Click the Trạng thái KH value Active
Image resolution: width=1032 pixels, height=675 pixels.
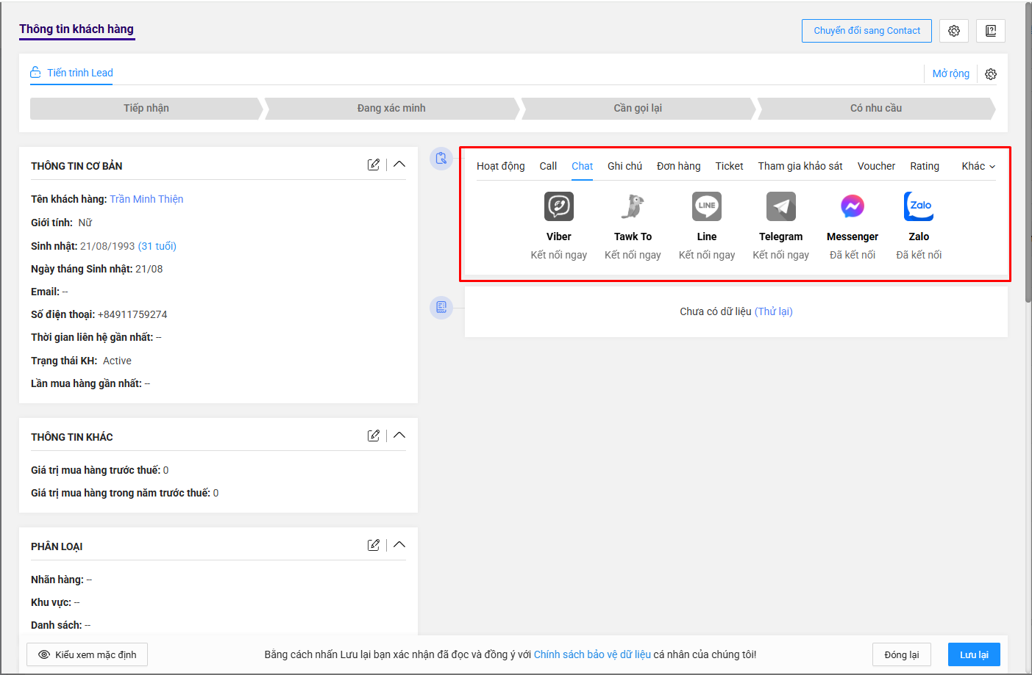[117, 361]
